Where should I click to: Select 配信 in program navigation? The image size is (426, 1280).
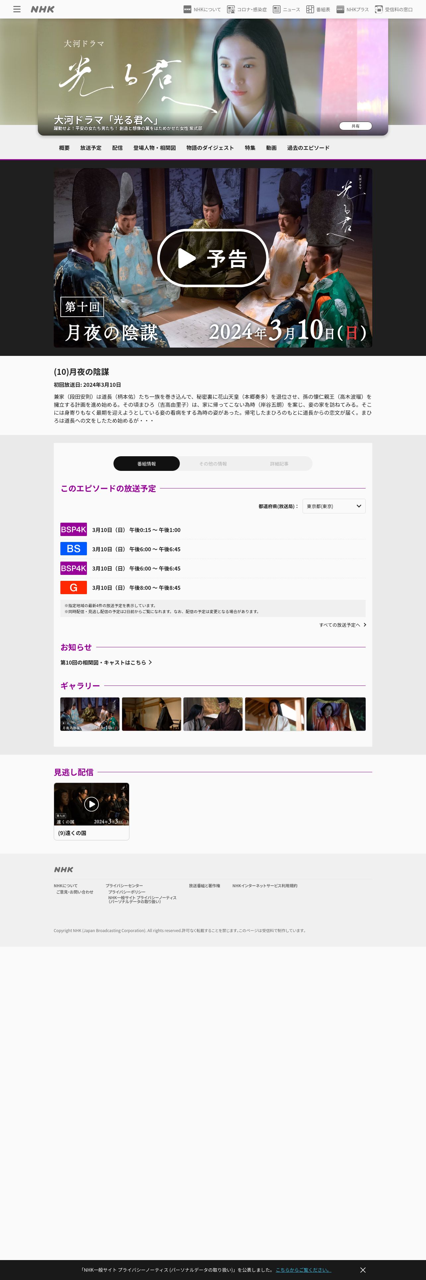(x=117, y=148)
